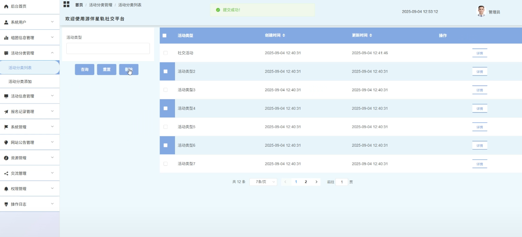The width and height of the screenshot is (522, 237).
Task: Expand the 系统用户 menu chevron
Action: coord(52,22)
